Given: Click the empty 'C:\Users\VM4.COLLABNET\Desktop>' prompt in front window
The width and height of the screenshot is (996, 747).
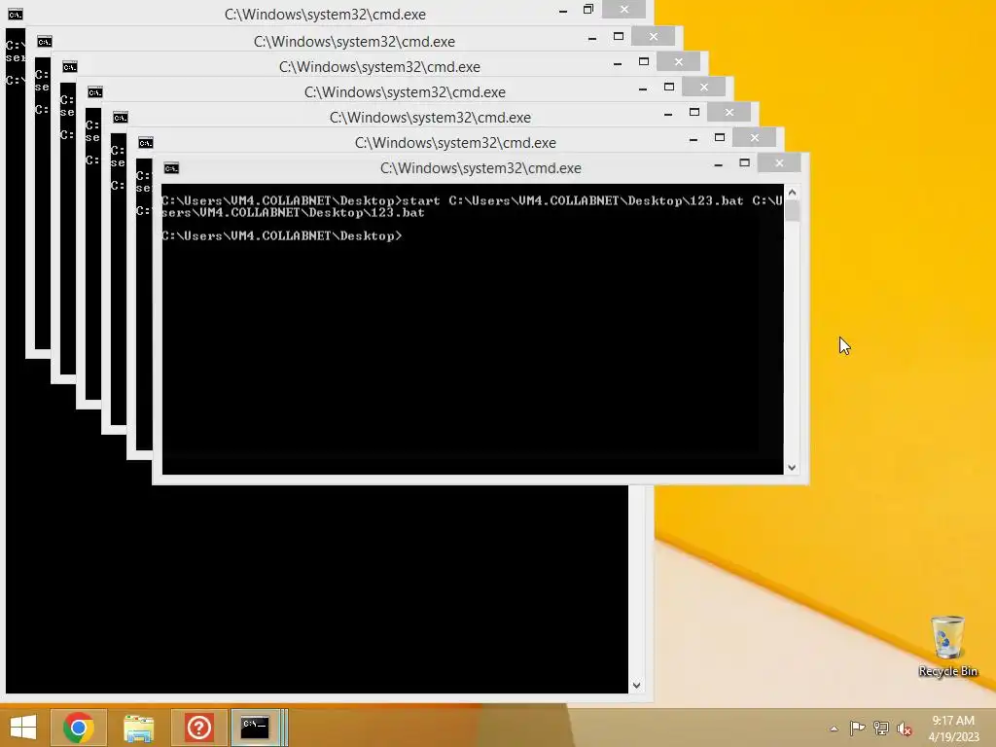Looking at the screenshot, I should point(282,235).
